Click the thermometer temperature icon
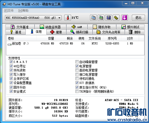149x123 pixels. (x=68, y=18)
